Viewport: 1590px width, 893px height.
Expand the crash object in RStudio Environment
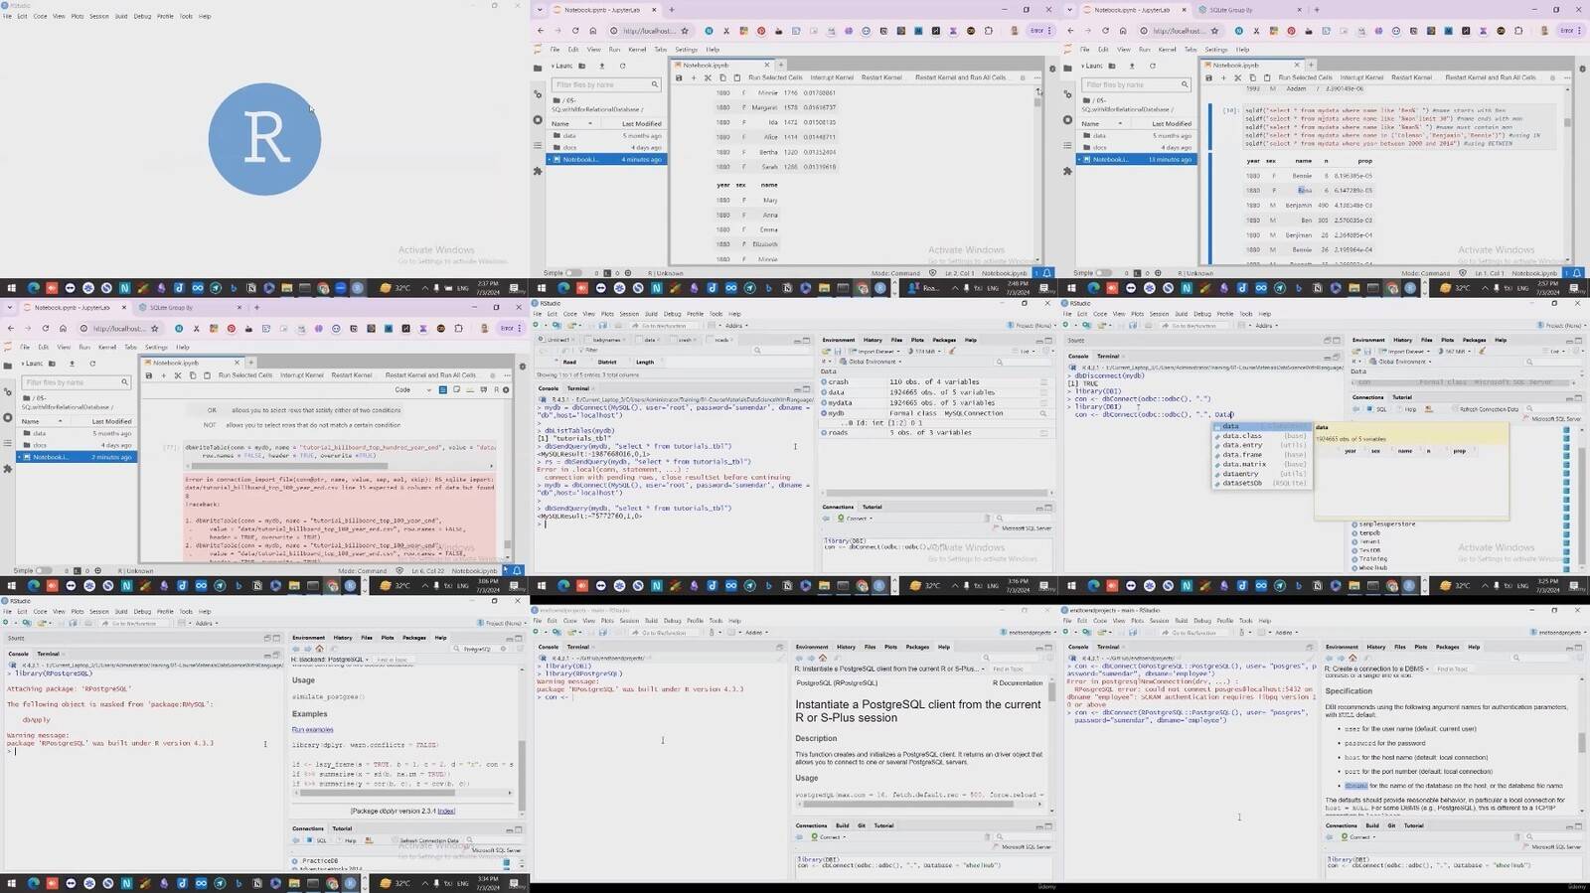pyautogui.click(x=825, y=382)
